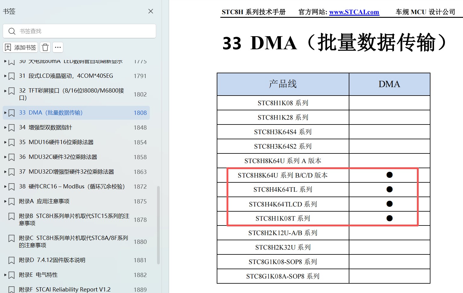Click the bookmark icon next to chapter 38 CRC16

coord(11,187)
